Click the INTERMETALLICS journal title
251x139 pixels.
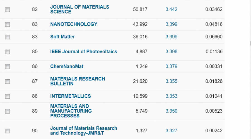tap(70, 96)
